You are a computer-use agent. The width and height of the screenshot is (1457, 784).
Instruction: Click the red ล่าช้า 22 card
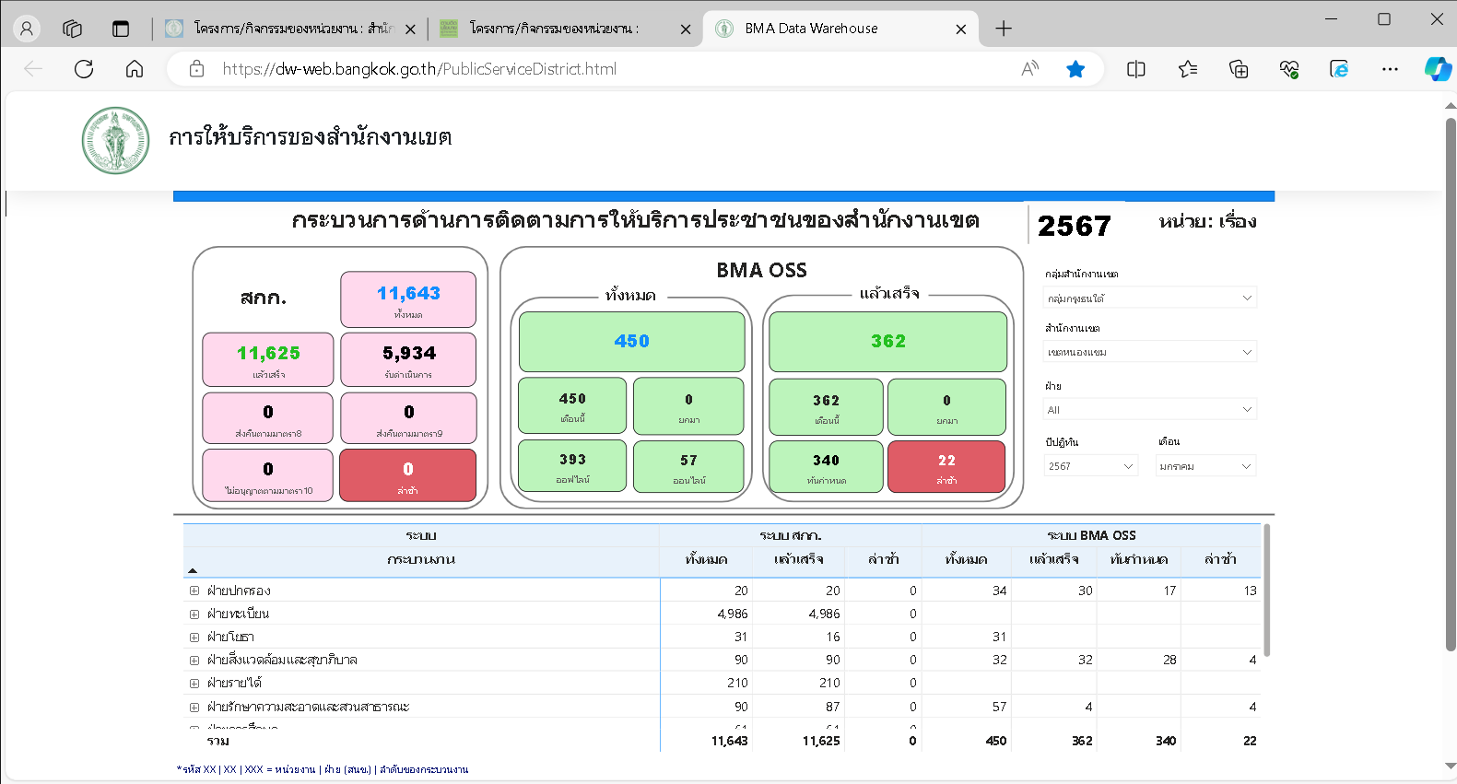[946, 466]
